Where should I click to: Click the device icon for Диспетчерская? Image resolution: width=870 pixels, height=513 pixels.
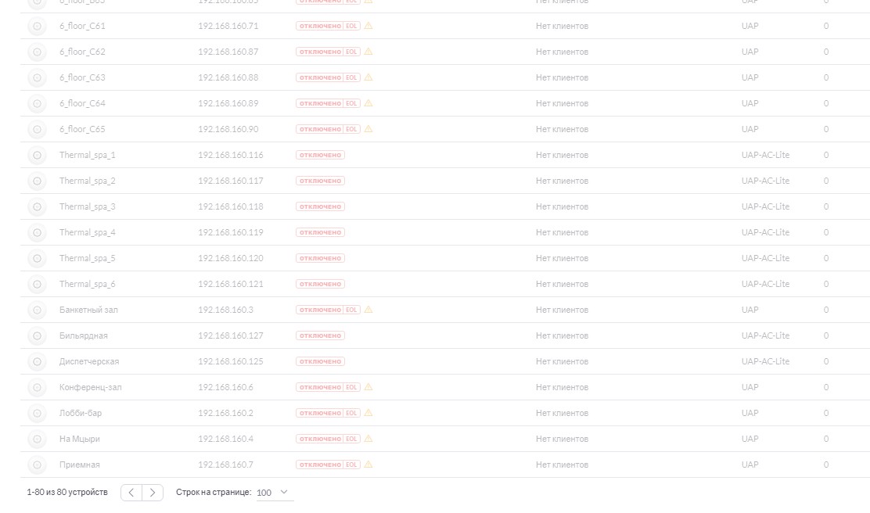coord(38,361)
